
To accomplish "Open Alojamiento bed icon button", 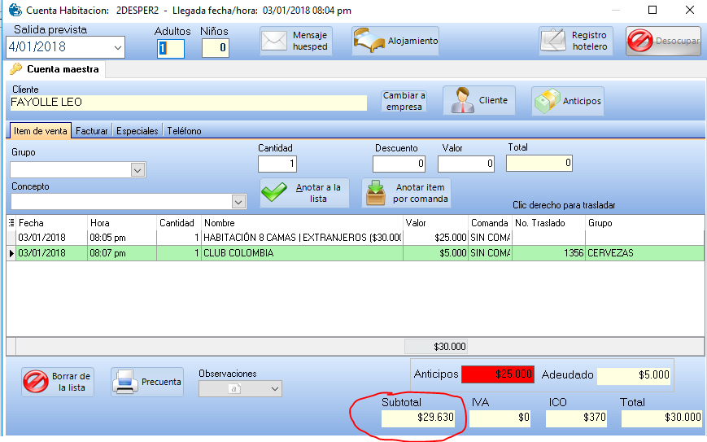I will pyautogui.click(x=368, y=41).
